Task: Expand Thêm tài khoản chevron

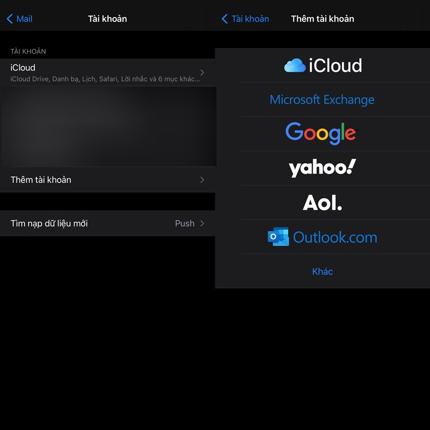Action: [x=202, y=180]
